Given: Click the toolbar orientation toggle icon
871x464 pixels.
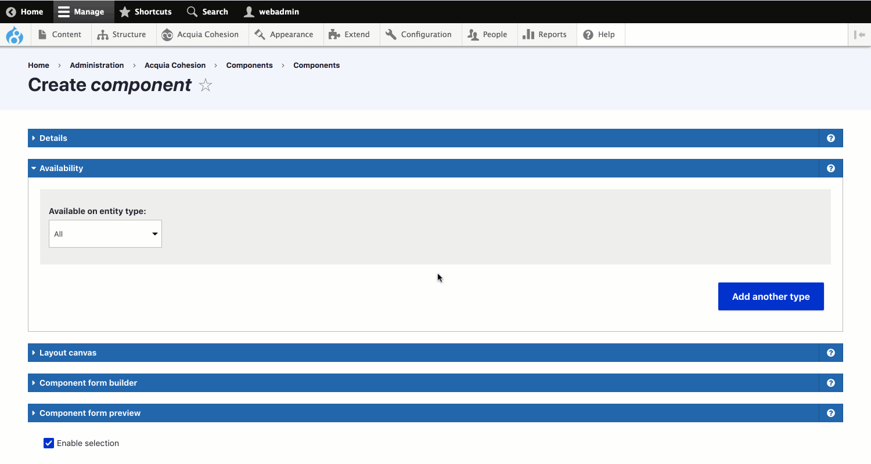Looking at the screenshot, I should tap(859, 35).
